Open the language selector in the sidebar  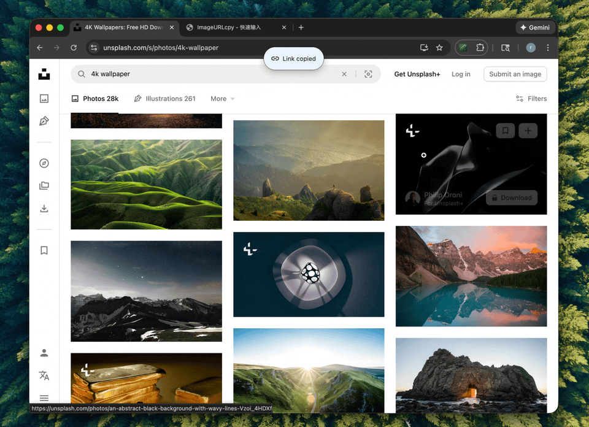click(x=44, y=375)
